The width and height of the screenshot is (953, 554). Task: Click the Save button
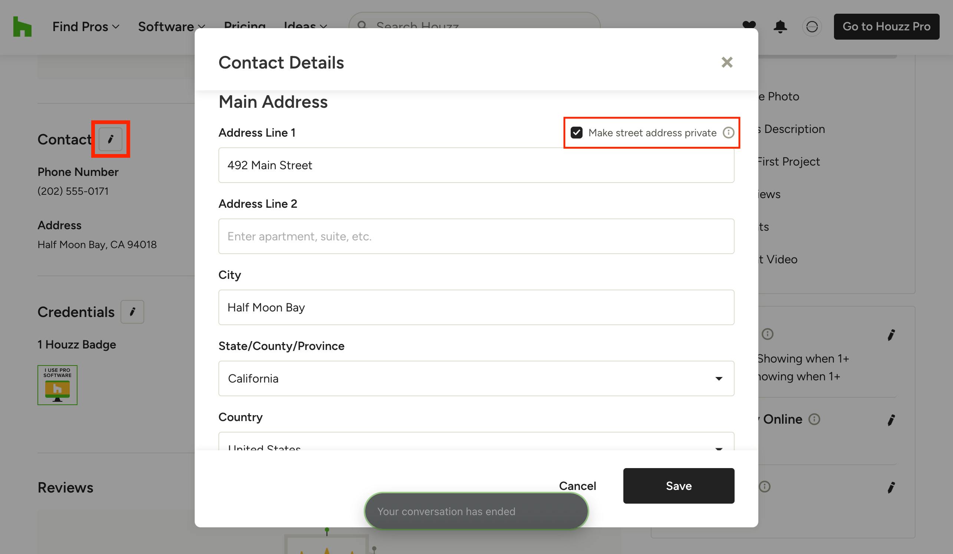tap(679, 485)
